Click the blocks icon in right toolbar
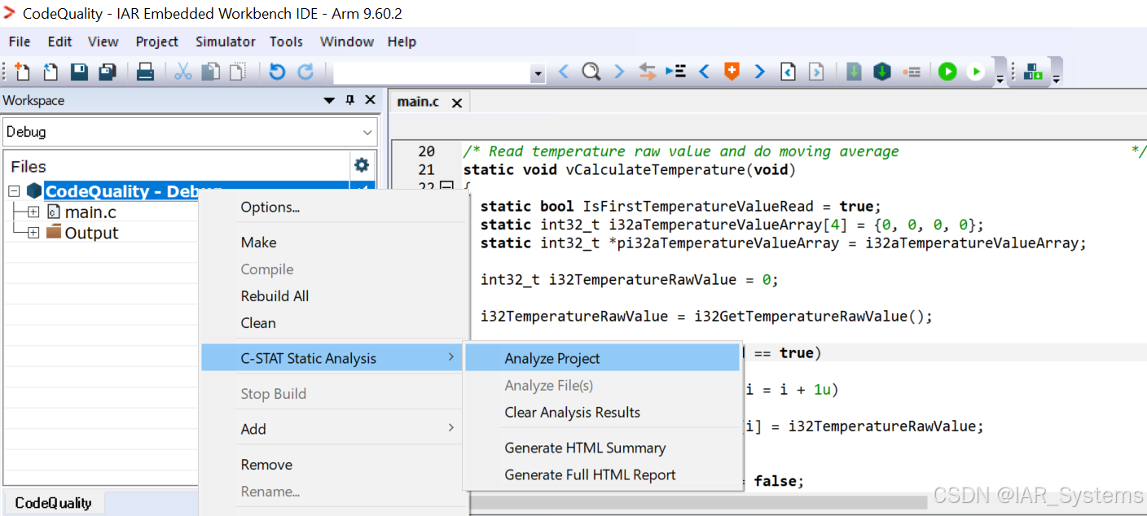 1033,72
